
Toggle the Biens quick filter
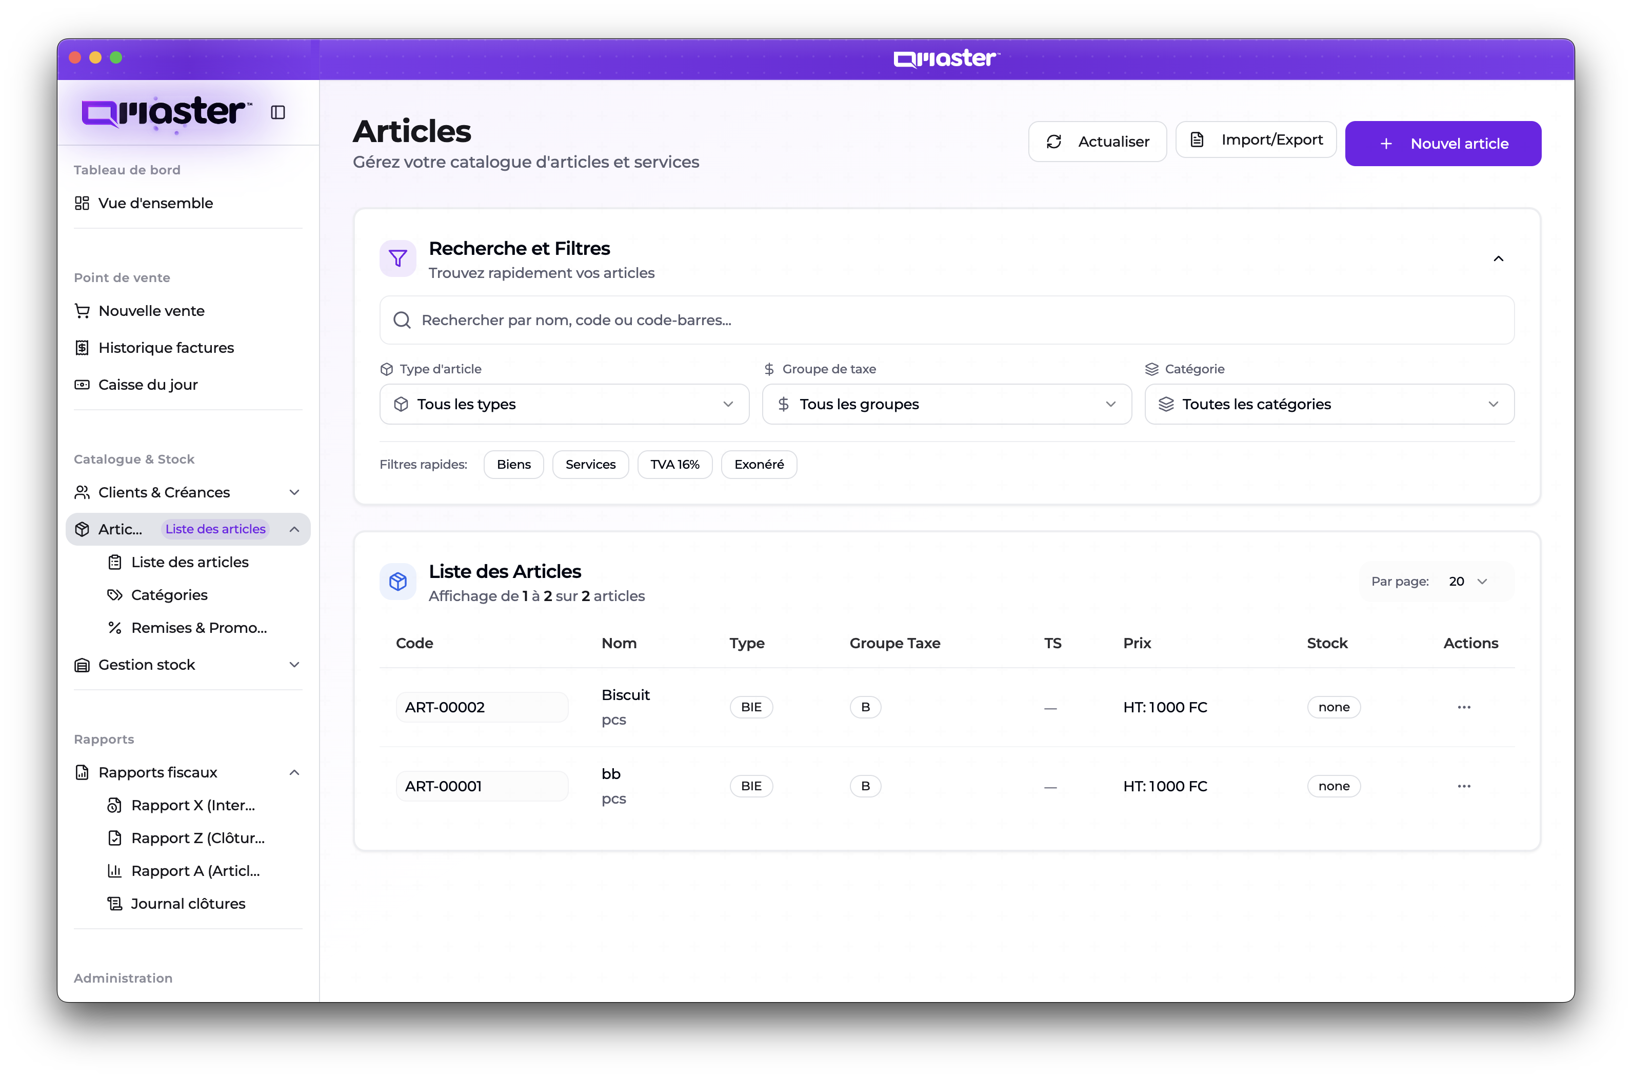[513, 465]
